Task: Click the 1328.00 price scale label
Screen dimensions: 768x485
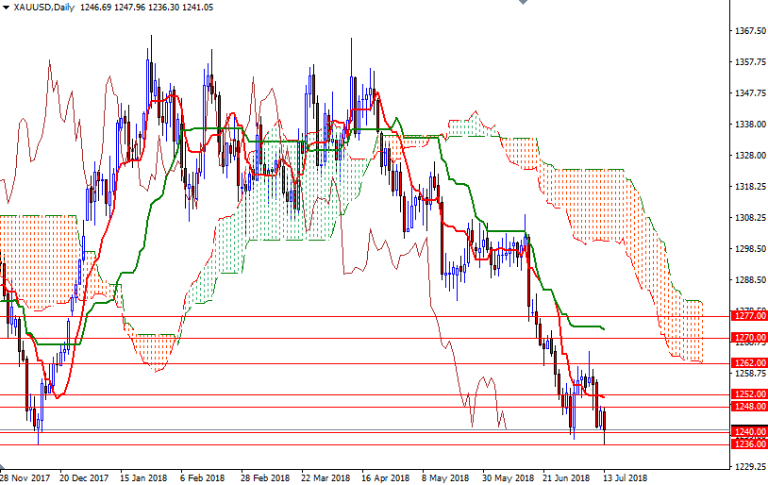Action: (x=750, y=156)
